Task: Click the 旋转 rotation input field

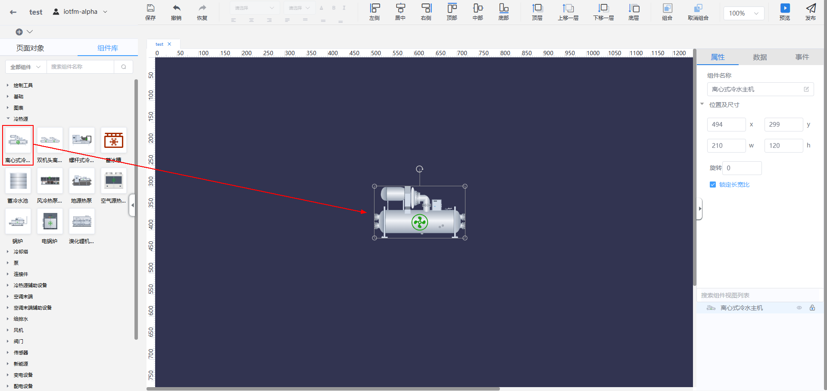Action: pyautogui.click(x=742, y=168)
